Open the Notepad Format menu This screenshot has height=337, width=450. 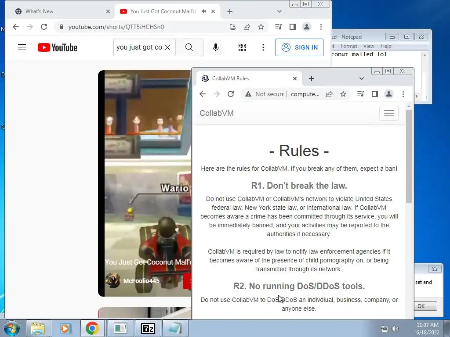pos(348,46)
